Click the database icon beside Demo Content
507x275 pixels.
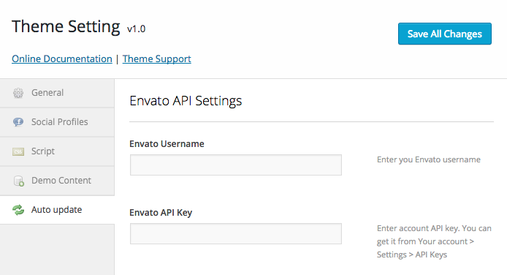click(19, 181)
